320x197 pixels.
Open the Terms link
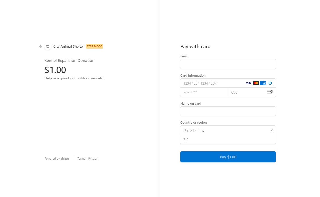81,159
